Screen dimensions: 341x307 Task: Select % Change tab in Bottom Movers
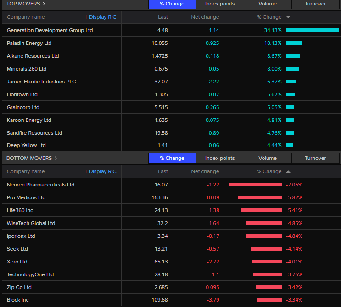point(172,158)
